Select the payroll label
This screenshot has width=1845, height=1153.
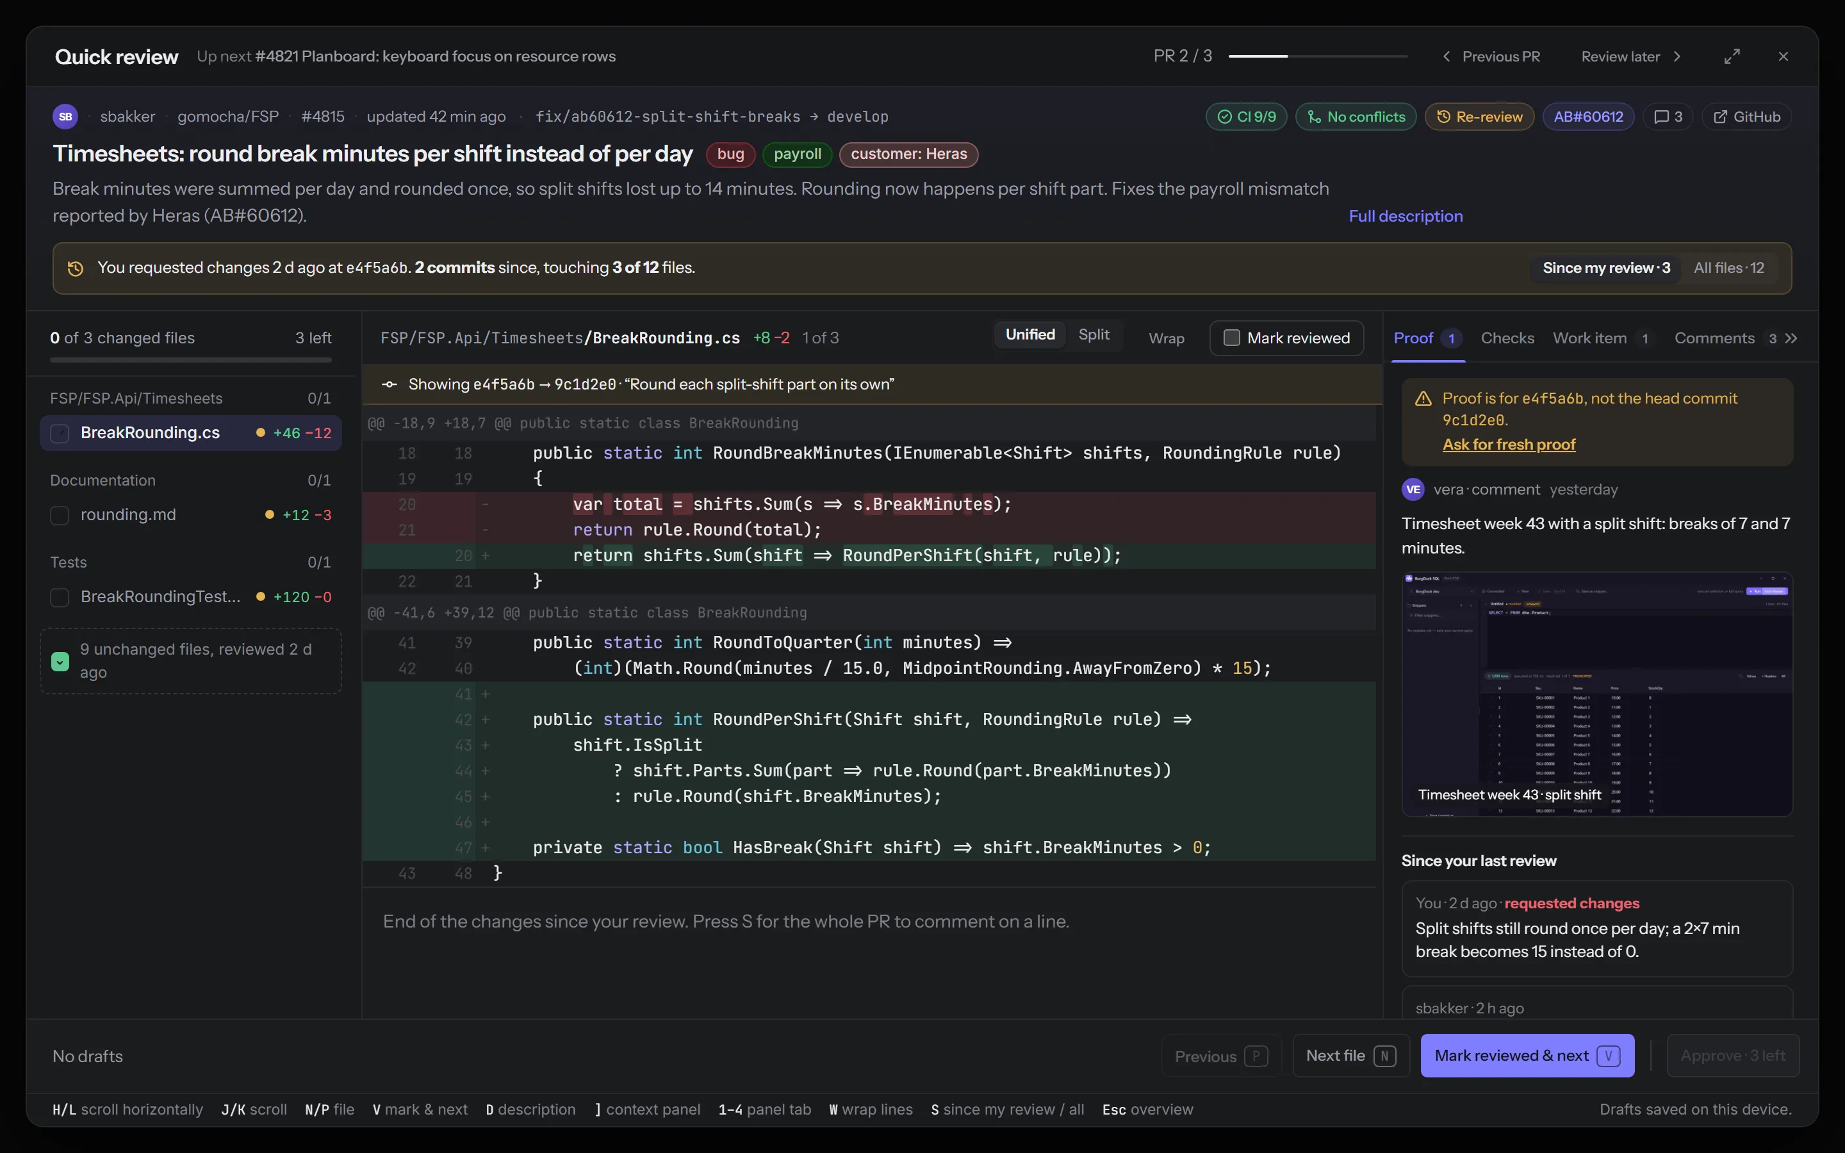(x=797, y=154)
